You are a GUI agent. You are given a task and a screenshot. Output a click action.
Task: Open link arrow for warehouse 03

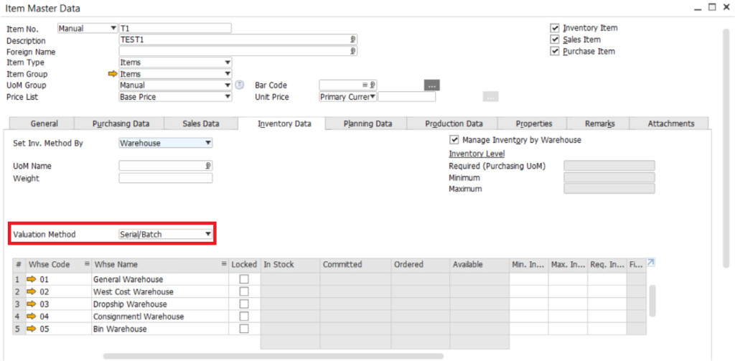(32, 304)
